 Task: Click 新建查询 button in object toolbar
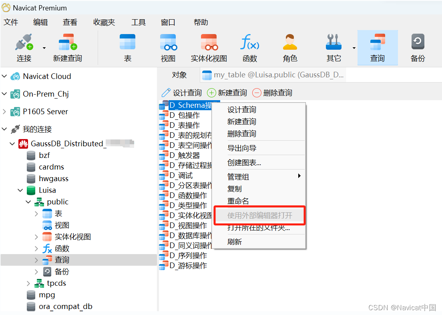(227, 93)
